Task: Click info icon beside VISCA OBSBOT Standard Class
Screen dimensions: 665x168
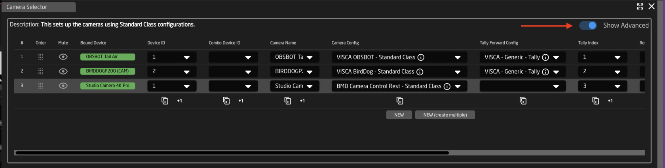Action: click(421, 57)
